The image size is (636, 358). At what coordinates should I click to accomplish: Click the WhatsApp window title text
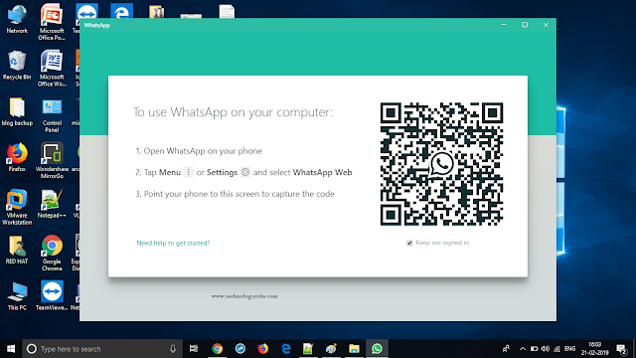point(97,25)
